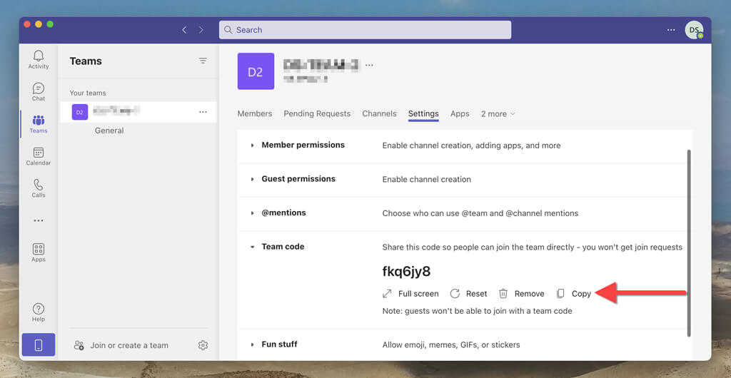This screenshot has width=731, height=378.
Task: Go back with the left arrow
Action: [184, 30]
